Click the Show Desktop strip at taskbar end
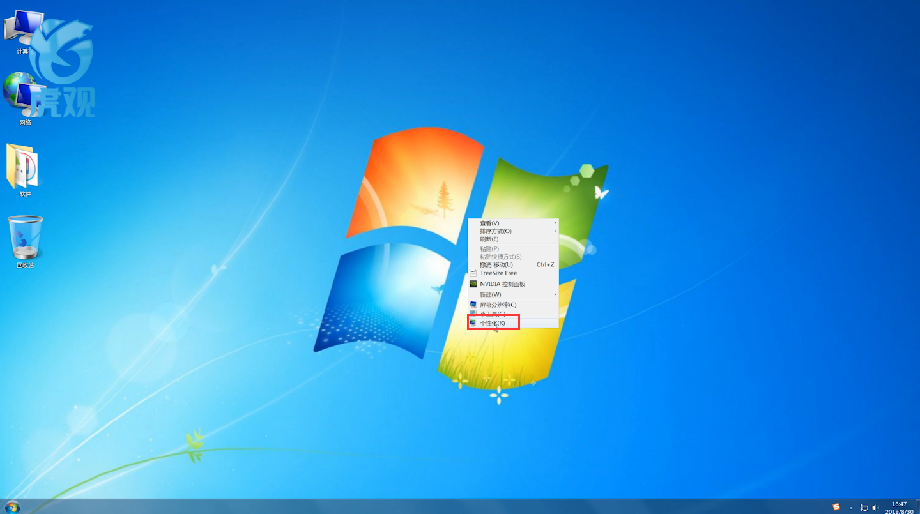The image size is (920, 514). click(917, 507)
